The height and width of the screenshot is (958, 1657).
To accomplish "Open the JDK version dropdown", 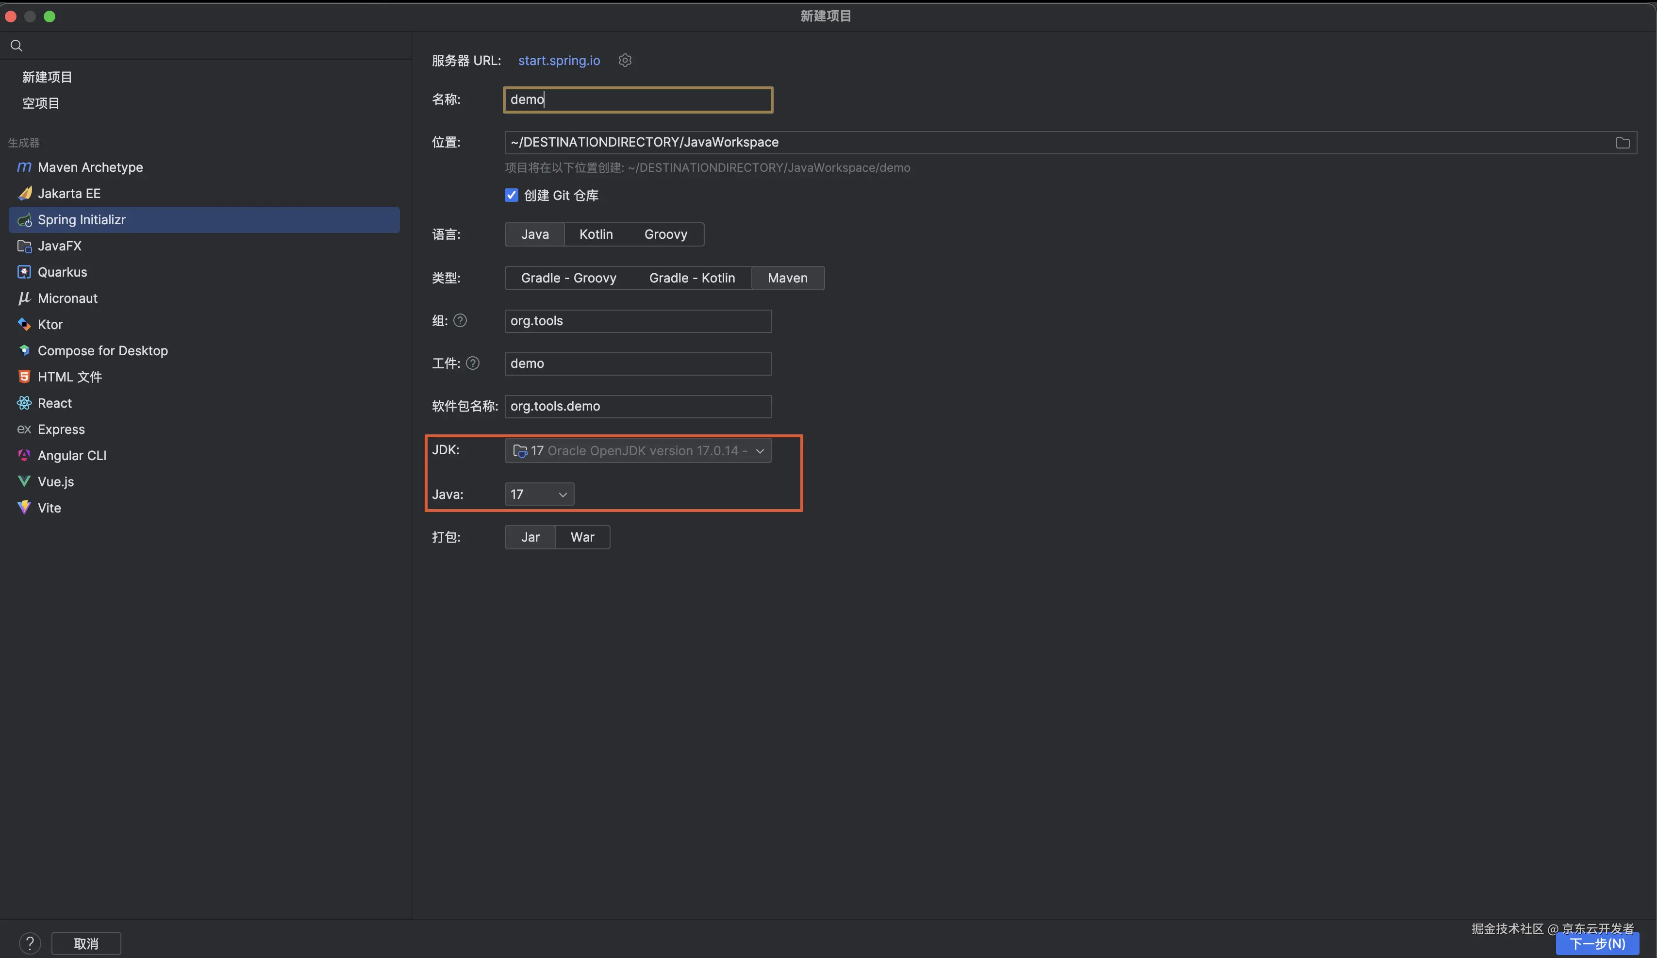I will coord(637,451).
